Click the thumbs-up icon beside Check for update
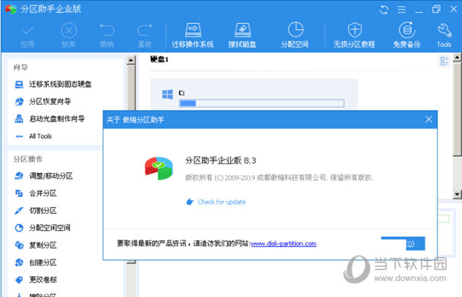 189,202
